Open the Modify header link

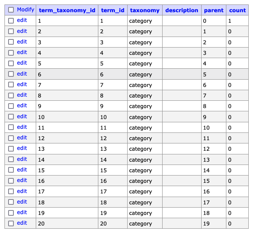click(x=26, y=10)
